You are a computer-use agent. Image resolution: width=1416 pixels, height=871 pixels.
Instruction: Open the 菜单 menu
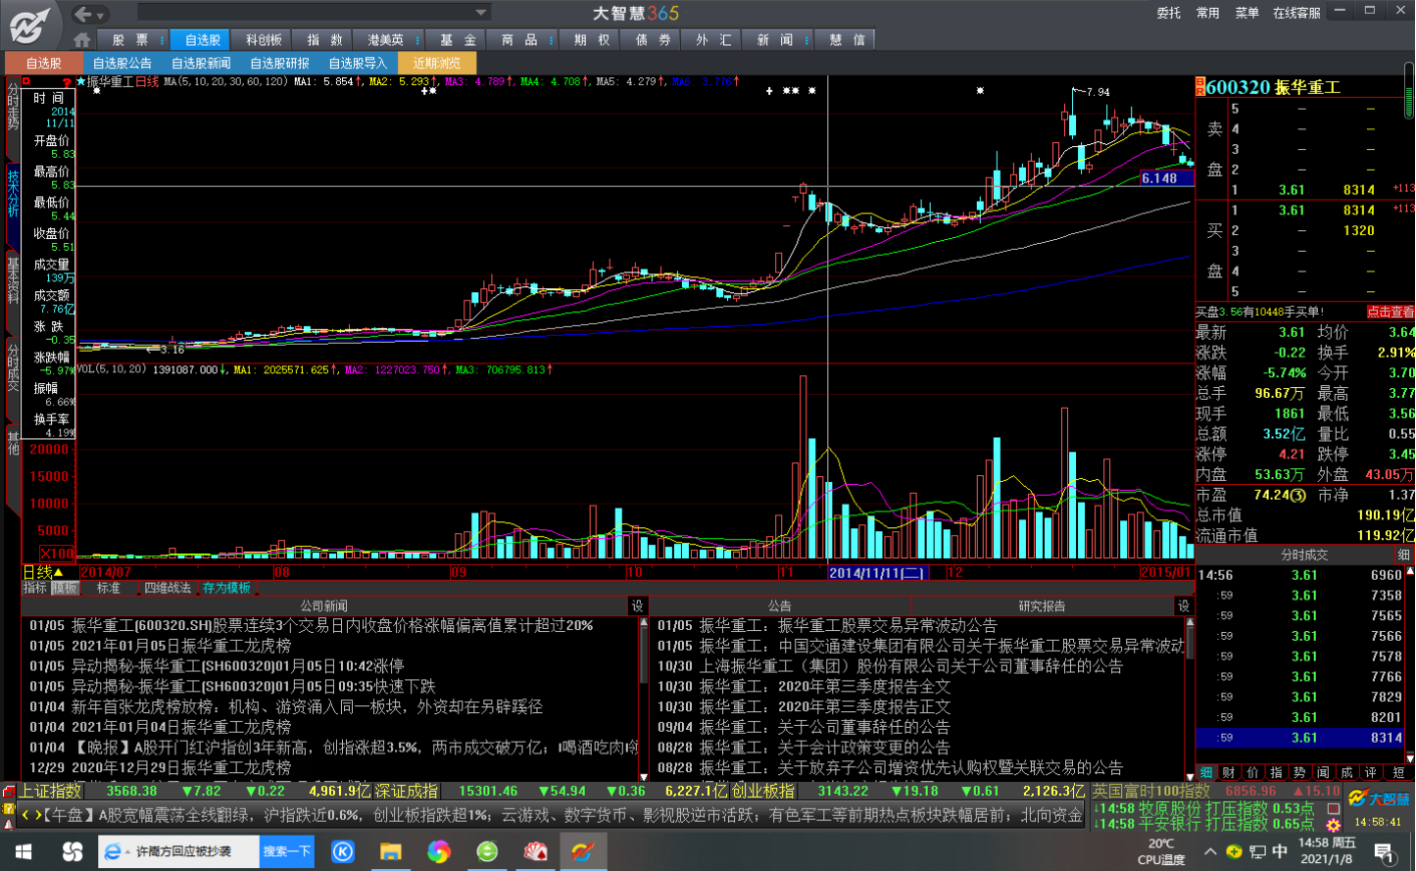pyautogui.click(x=1246, y=13)
